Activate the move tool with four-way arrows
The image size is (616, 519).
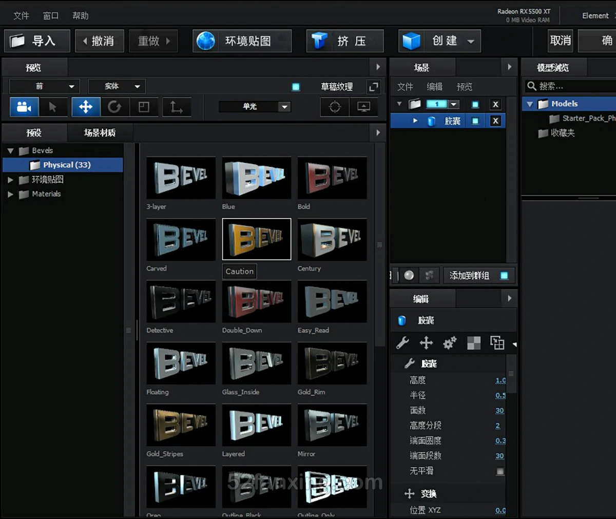[x=86, y=107]
